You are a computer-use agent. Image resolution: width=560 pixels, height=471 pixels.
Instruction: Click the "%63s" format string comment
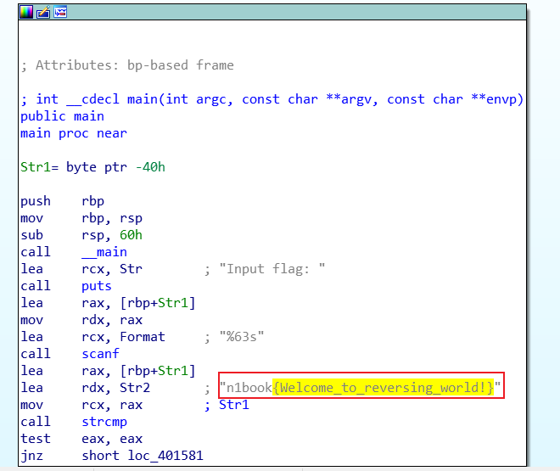point(242,337)
